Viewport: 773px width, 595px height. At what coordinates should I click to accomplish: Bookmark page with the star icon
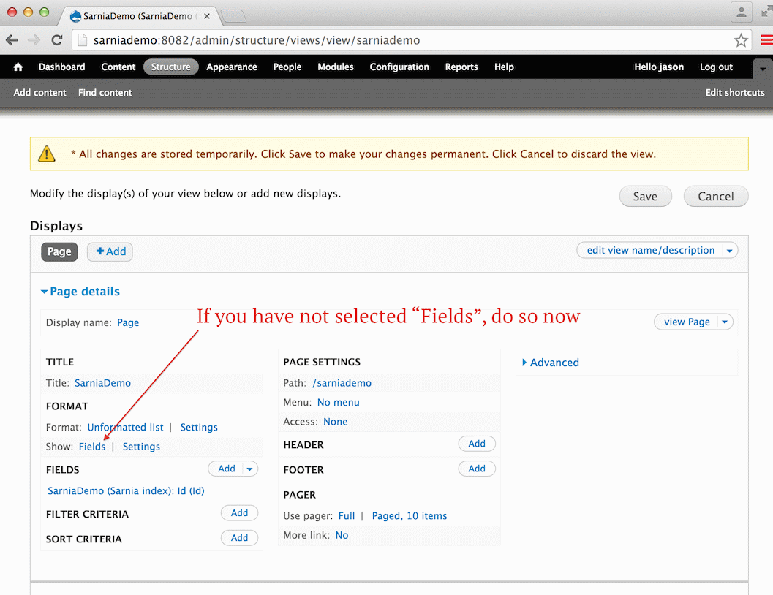pos(741,40)
